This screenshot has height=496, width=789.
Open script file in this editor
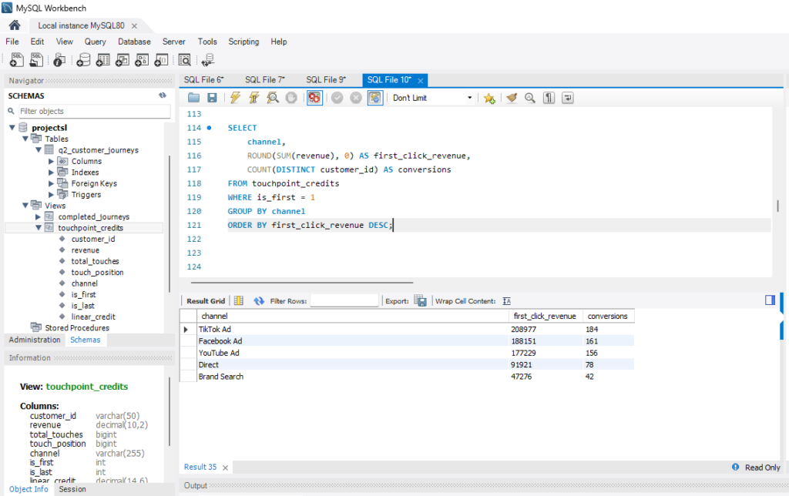click(193, 98)
